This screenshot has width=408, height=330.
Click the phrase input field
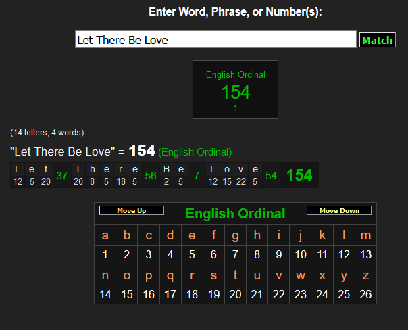(x=215, y=40)
